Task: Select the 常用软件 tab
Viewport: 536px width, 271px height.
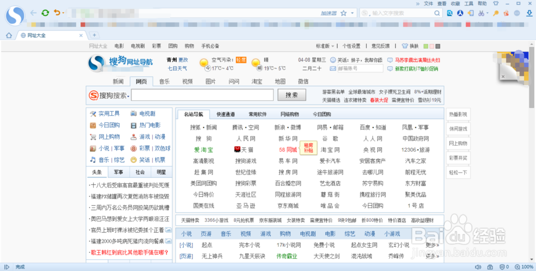Action: click(258, 114)
